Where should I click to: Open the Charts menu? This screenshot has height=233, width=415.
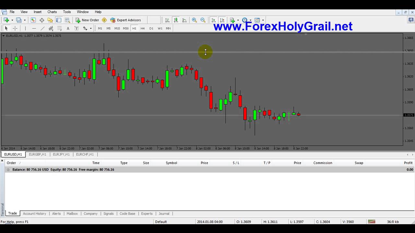(x=52, y=12)
